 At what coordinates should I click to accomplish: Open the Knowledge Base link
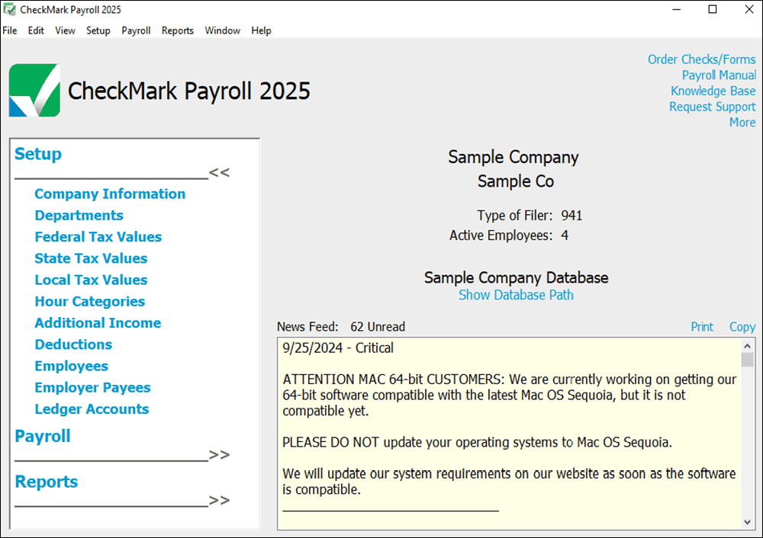click(x=713, y=91)
